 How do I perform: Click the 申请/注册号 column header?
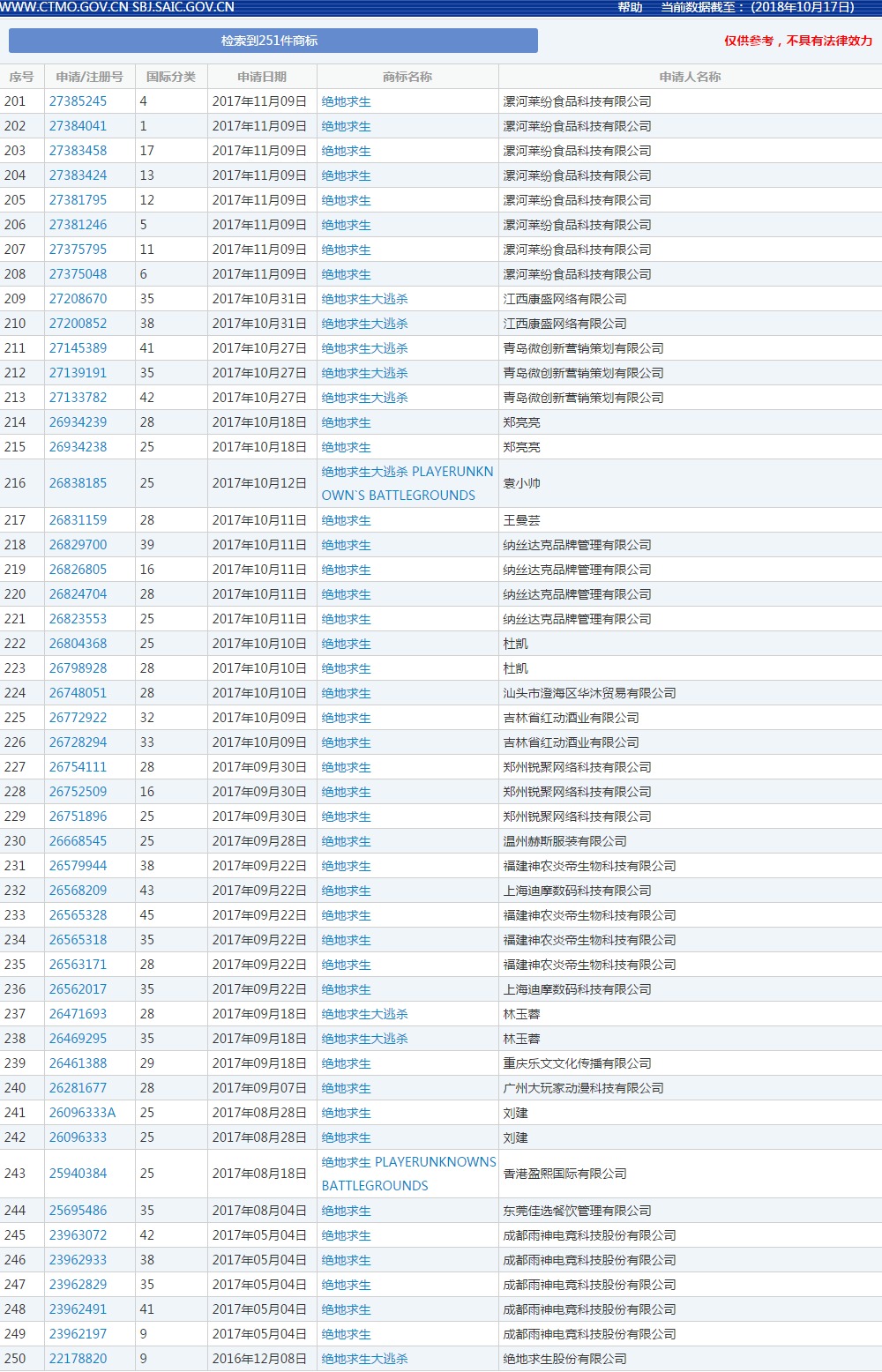90,77
